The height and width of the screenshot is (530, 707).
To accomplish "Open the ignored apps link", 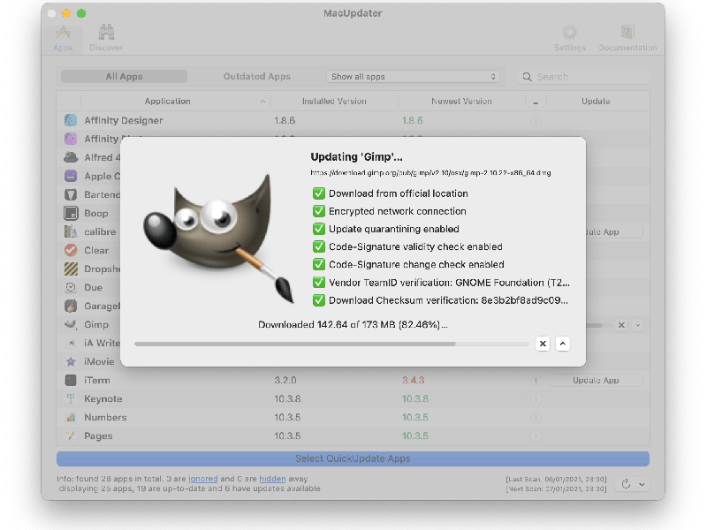I will [203, 479].
